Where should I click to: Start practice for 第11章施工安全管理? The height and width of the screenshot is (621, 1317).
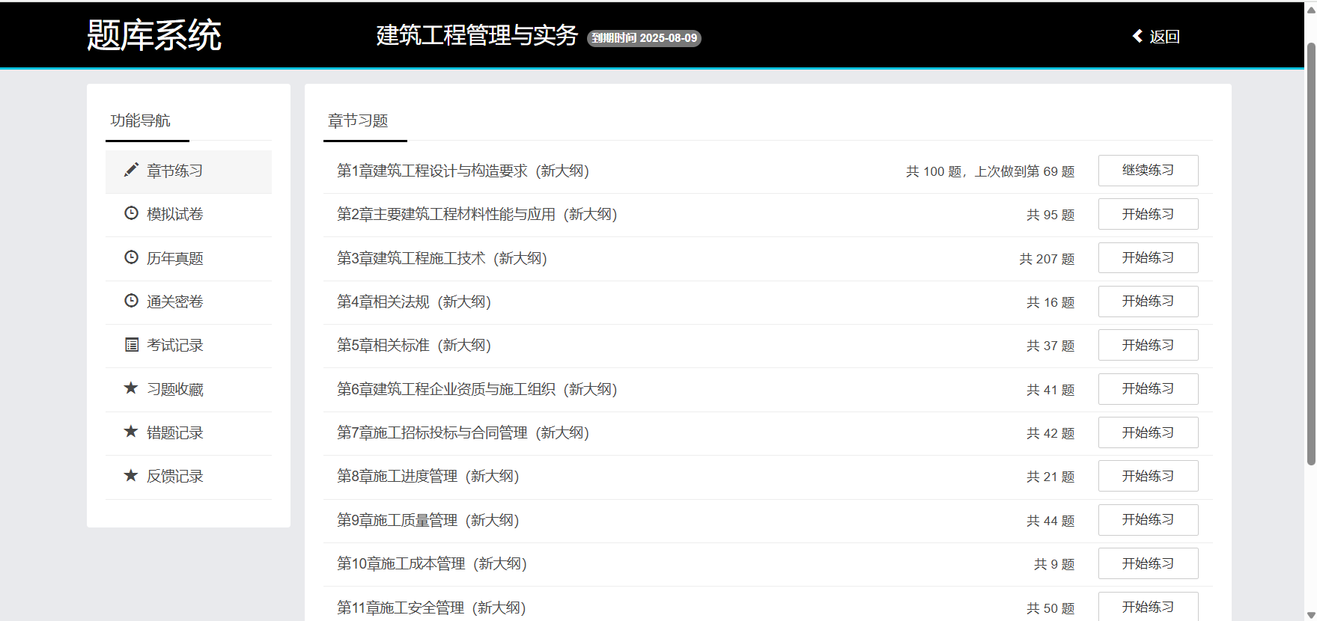[1148, 606]
